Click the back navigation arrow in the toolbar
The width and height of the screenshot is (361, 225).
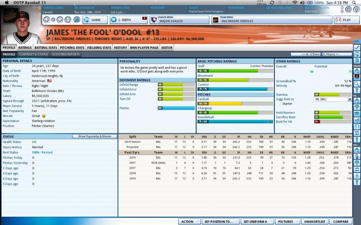click(x=46, y=19)
